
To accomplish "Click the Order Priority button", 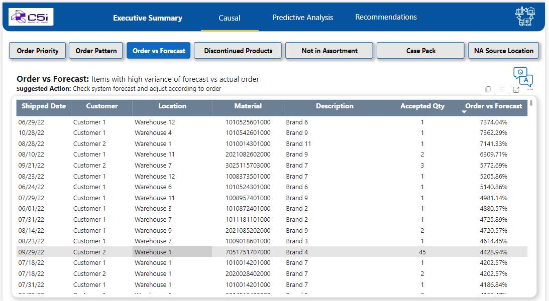I will 38,51.
